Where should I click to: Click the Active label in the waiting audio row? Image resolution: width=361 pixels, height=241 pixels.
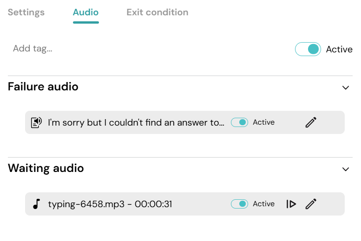click(263, 204)
